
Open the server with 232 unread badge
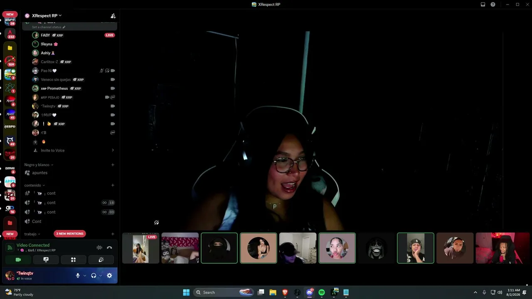click(10, 33)
